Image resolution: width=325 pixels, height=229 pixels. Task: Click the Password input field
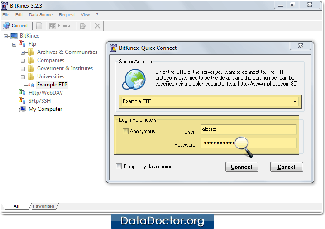click(x=249, y=143)
